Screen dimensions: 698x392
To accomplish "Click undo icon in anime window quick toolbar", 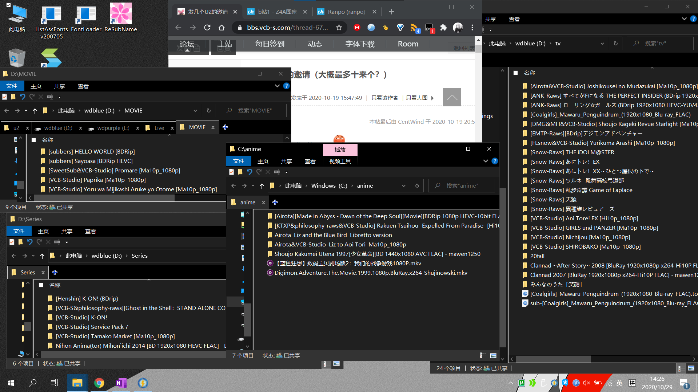I will tap(249, 172).
